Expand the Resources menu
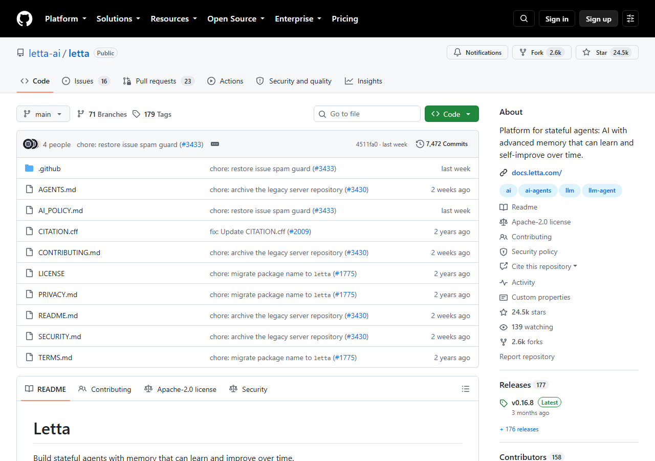This screenshot has height=461, width=655. click(x=173, y=18)
